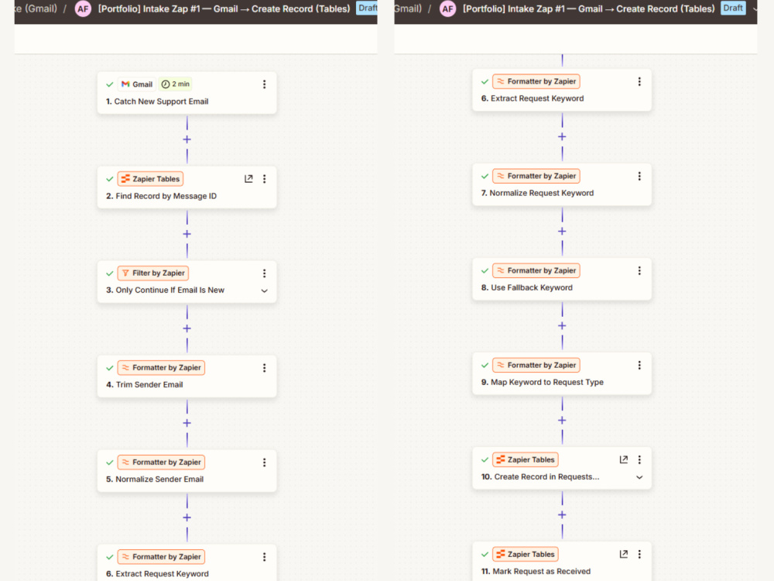Screen dimensions: 774x581
Task: Add a step after Find Record by Message ID
Action: (187, 234)
